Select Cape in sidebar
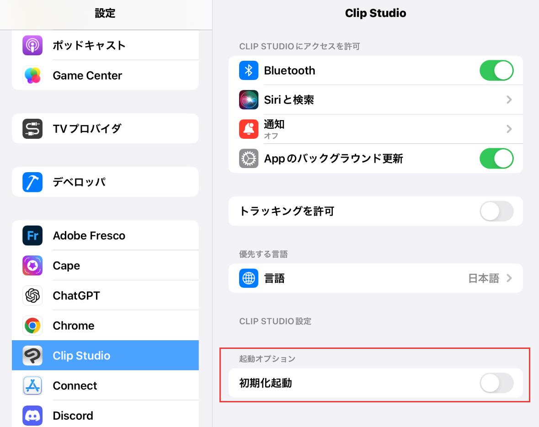Screen dimensions: 539x427 click(105, 265)
